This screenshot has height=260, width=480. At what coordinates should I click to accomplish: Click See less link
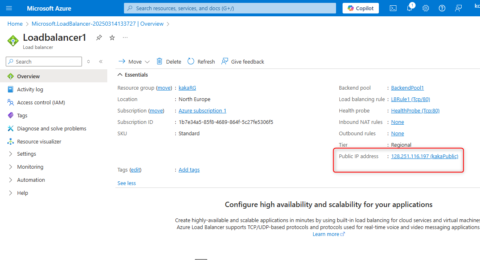127,183
